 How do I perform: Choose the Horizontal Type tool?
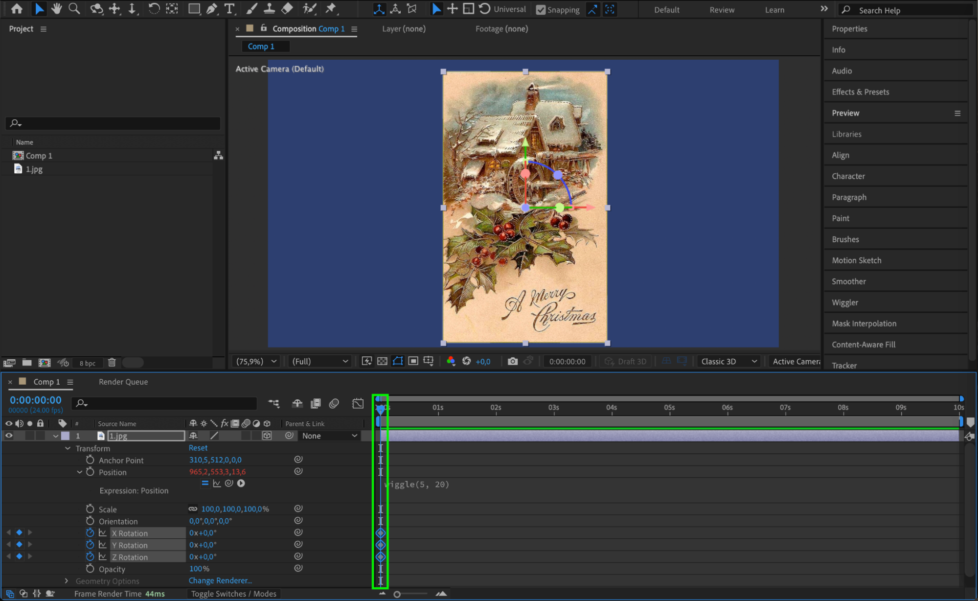point(229,8)
